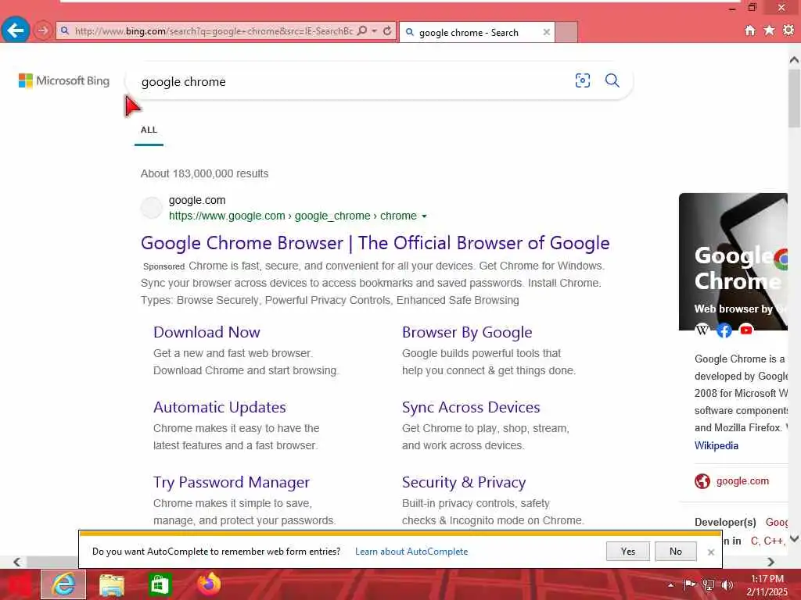
Task: Open the 'Try Password Manager' sitelink
Action: pos(232,482)
